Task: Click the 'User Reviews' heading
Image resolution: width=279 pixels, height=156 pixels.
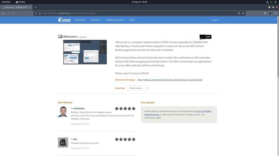Action: 65,102
